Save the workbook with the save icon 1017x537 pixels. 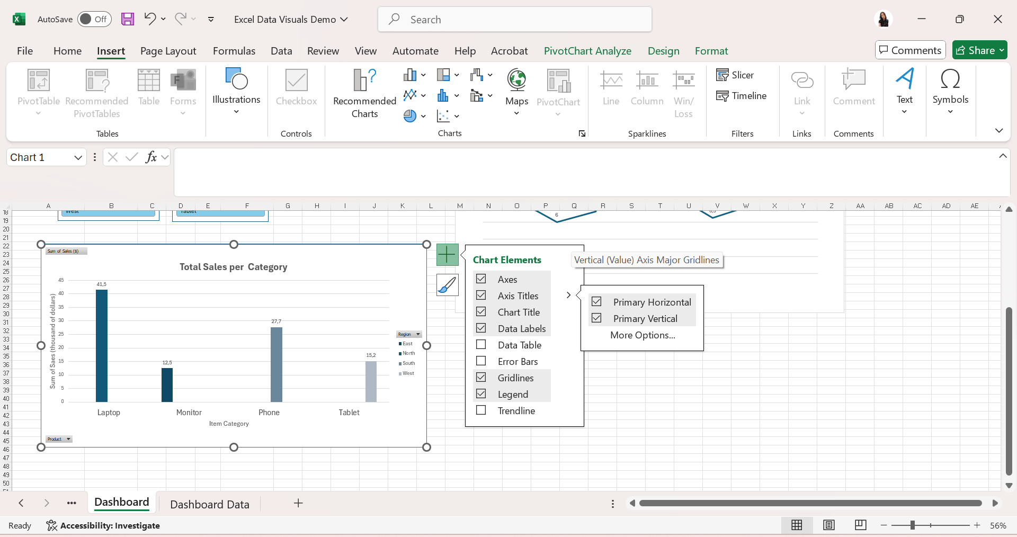[x=128, y=20]
